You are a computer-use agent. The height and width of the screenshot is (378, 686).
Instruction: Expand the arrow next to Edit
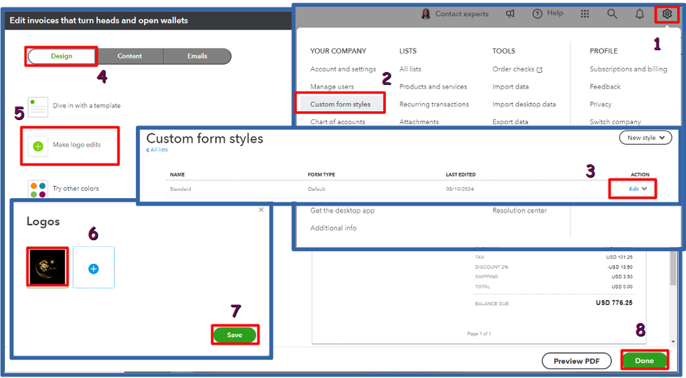[644, 189]
